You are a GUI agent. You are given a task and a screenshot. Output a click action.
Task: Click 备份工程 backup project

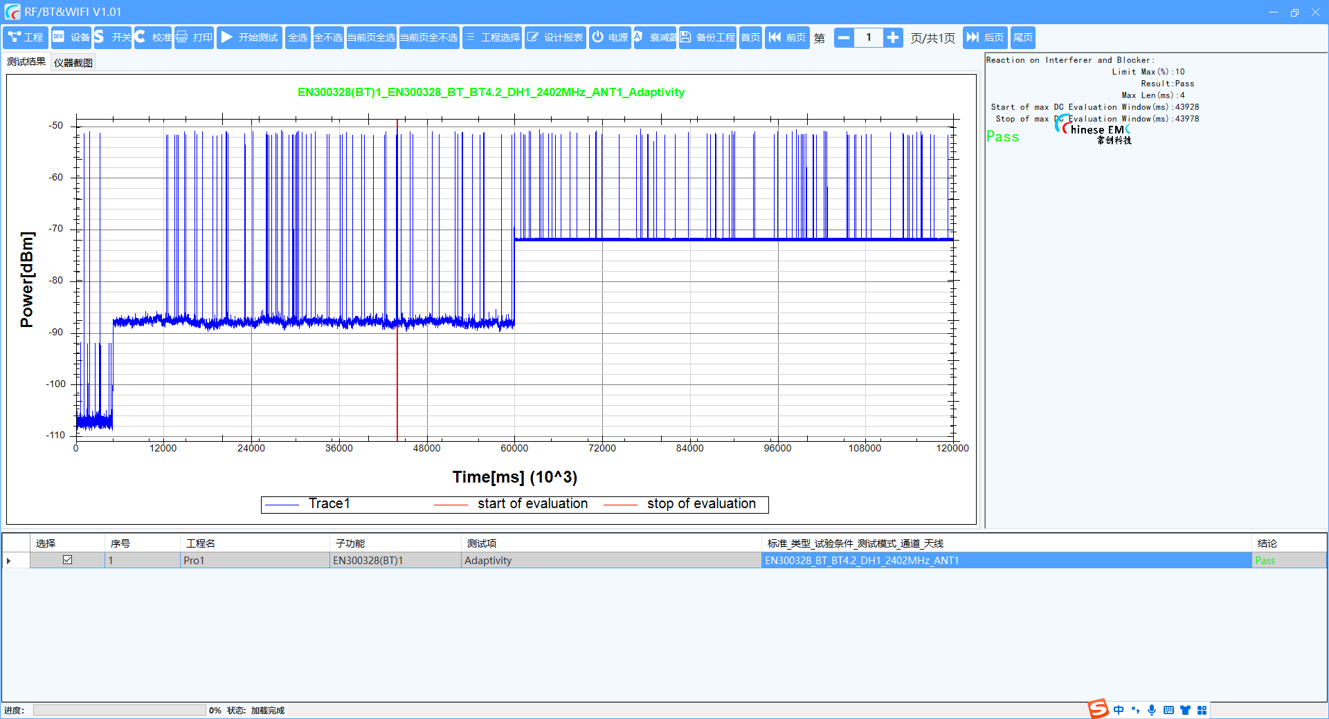click(707, 37)
